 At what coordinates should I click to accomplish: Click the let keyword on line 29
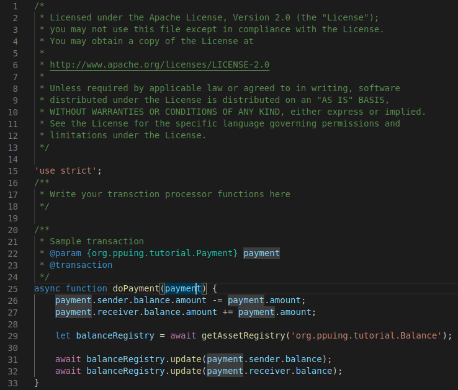tap(63, 335)
